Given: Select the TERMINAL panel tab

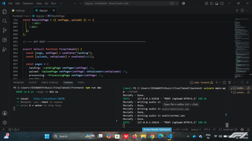Looking at the screenshot, I should (68, 82).
